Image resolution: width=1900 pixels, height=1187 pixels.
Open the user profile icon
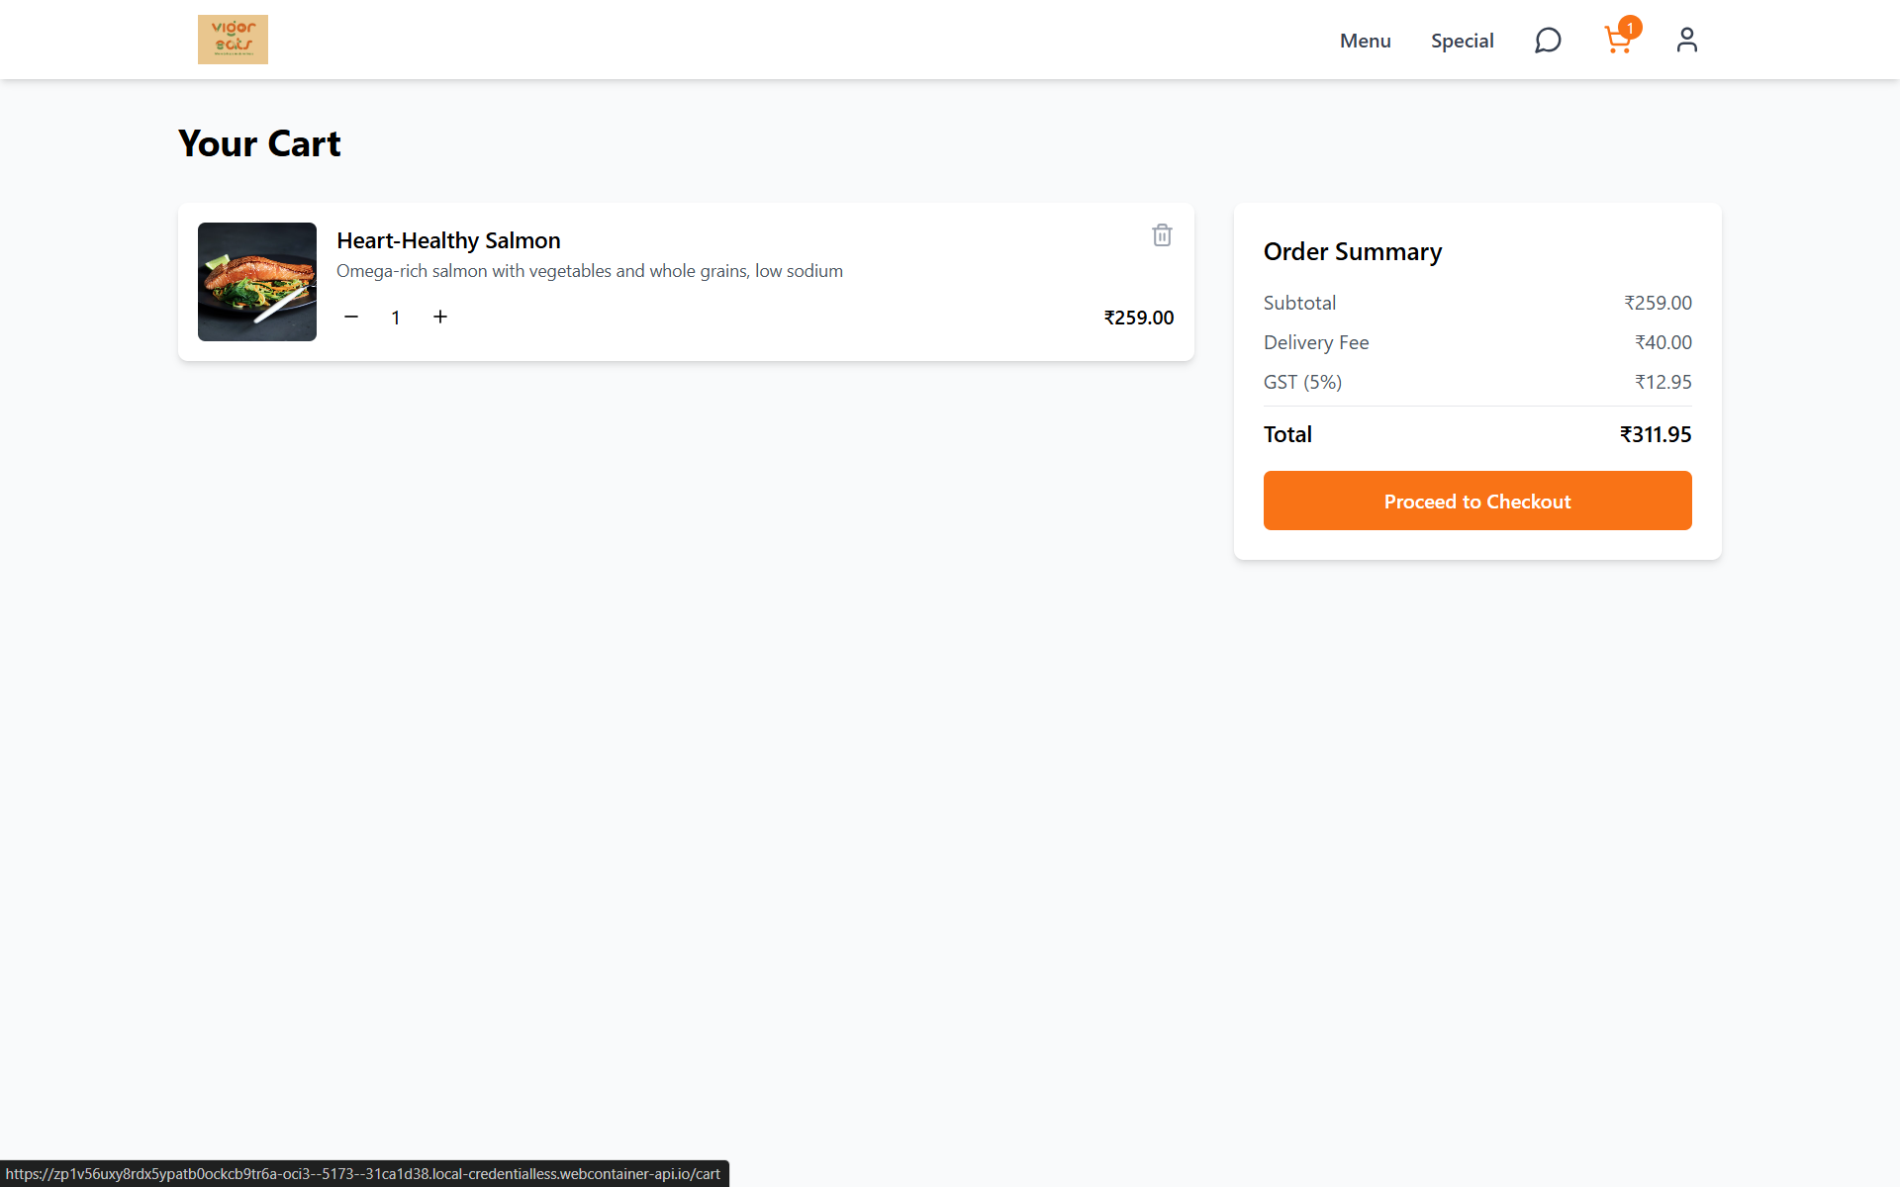(1686, 40)
